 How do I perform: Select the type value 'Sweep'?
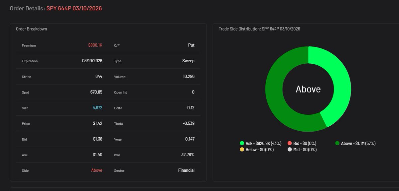pyautogui.click(x=188, y=61)
